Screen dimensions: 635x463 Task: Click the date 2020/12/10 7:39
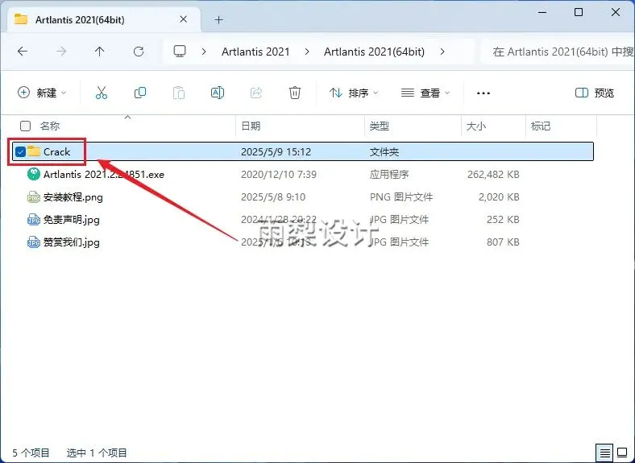tap(279, 175)
